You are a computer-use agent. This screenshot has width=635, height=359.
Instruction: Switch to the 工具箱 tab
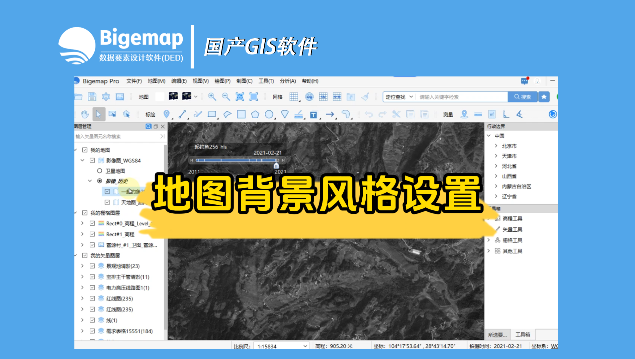click(522, 335)
